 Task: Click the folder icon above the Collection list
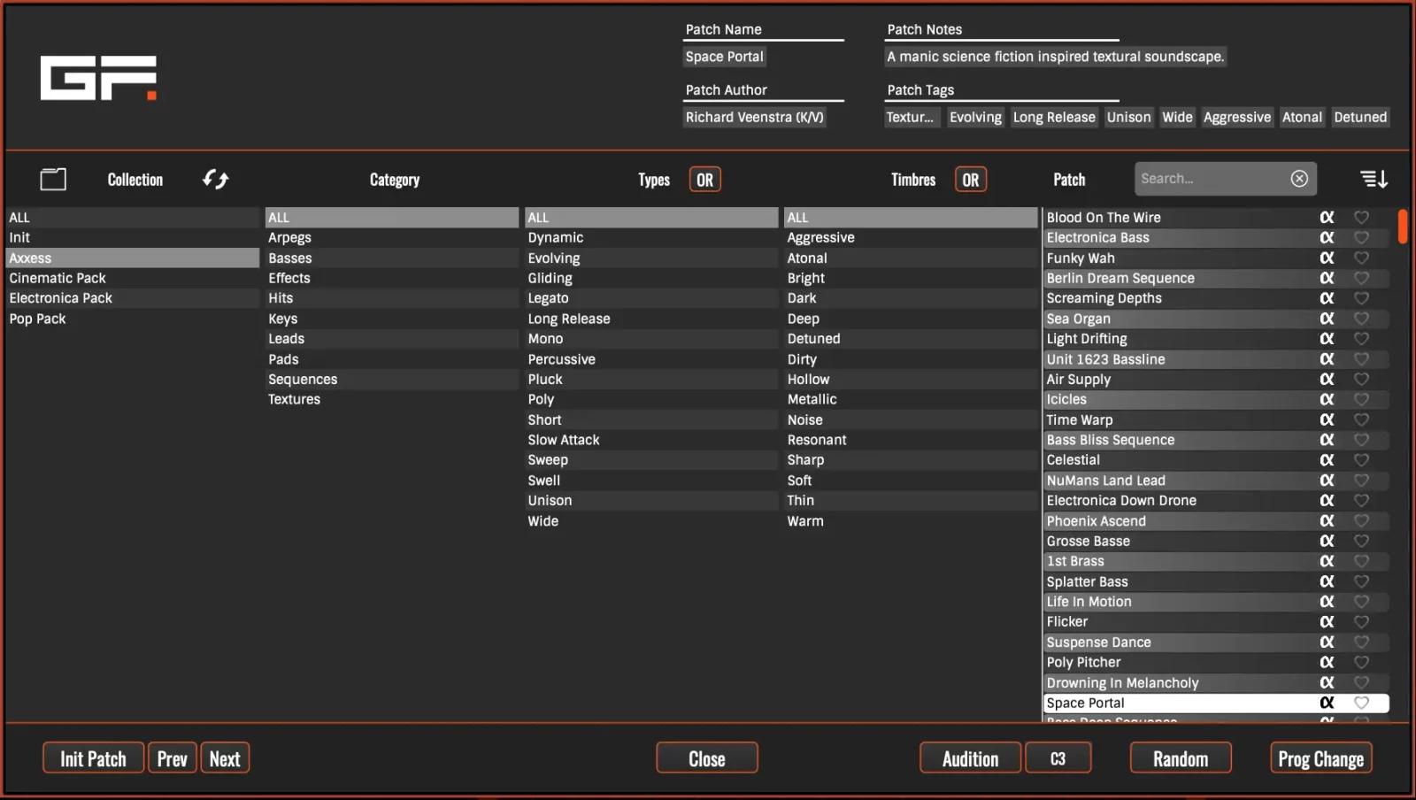(53, 179)
